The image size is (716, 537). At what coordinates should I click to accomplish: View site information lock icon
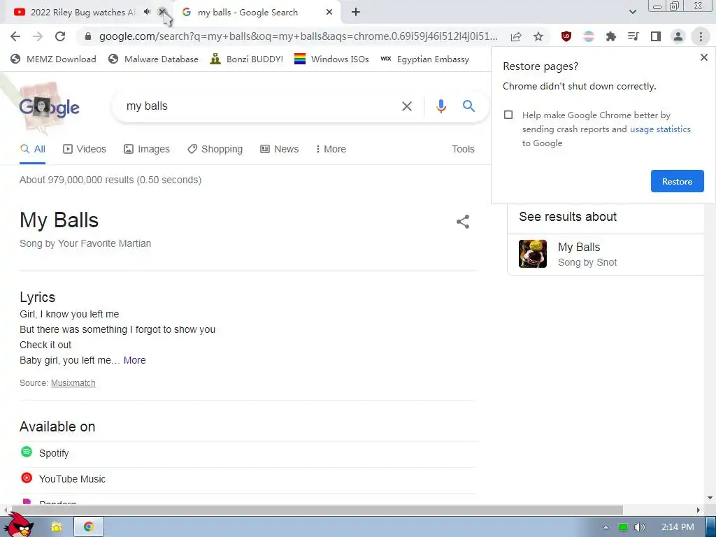(88, 36)
